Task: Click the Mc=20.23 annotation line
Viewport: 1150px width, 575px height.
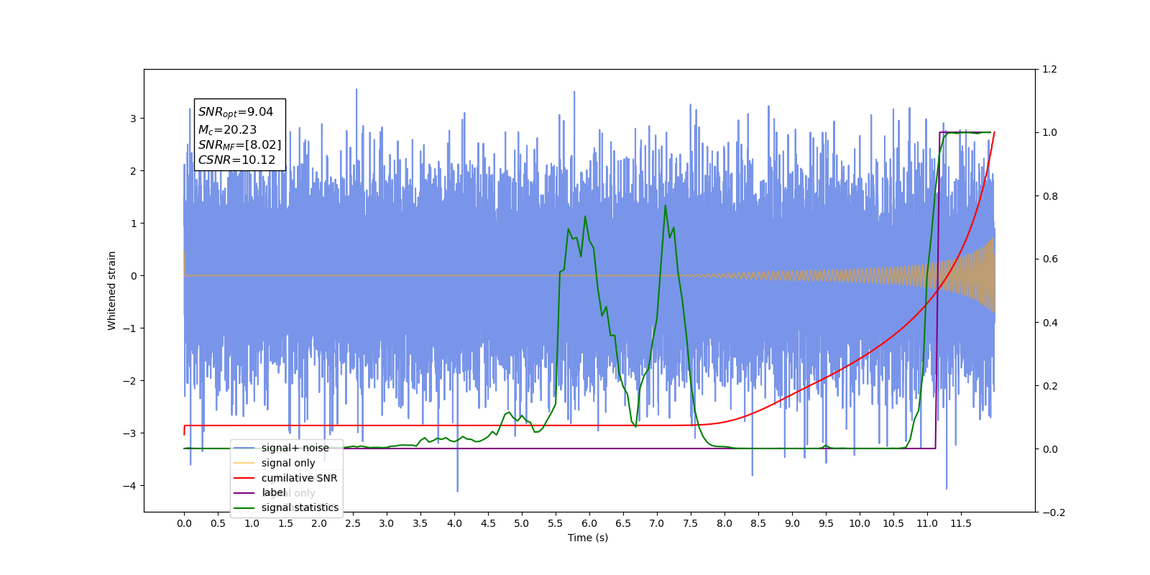Action: point(227,130)
